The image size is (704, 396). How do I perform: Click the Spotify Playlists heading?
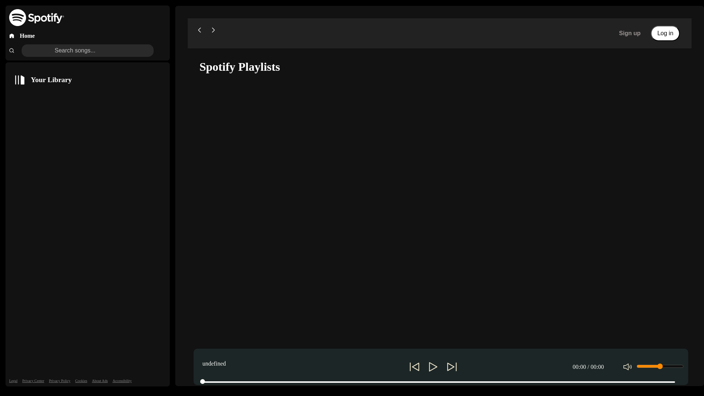(239, 67)
